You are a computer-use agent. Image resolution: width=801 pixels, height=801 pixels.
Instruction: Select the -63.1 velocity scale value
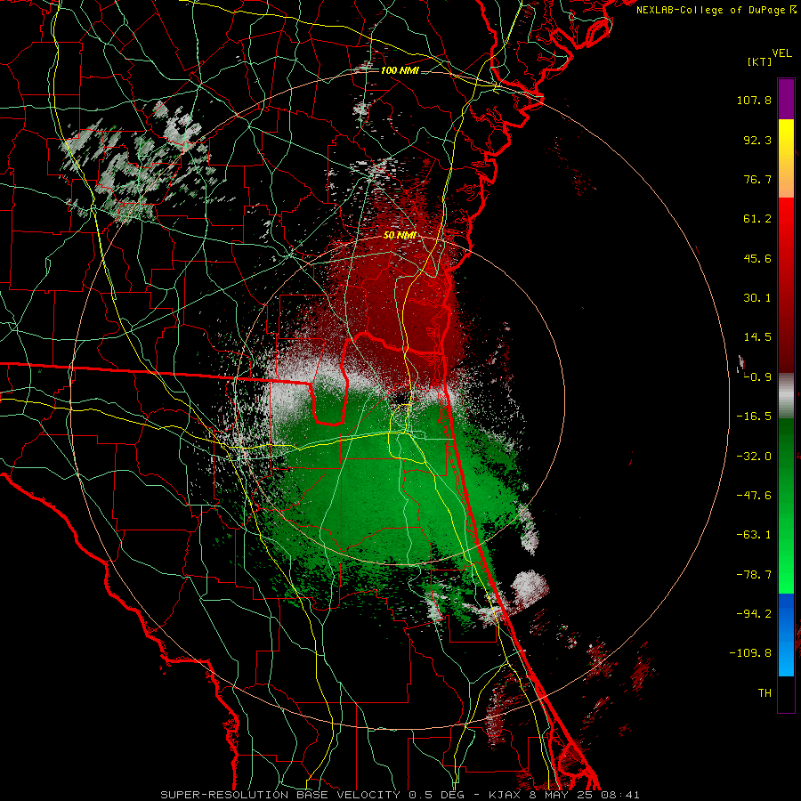coord(754,535)
